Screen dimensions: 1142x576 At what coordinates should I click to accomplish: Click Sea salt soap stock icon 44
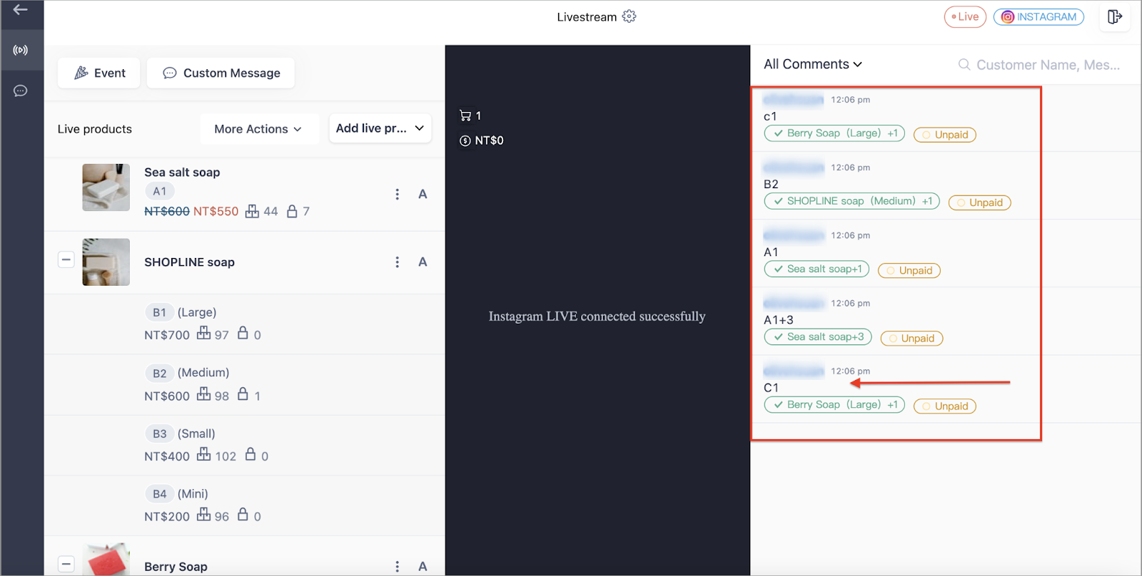pyautogui.click(x=252, y=211)
